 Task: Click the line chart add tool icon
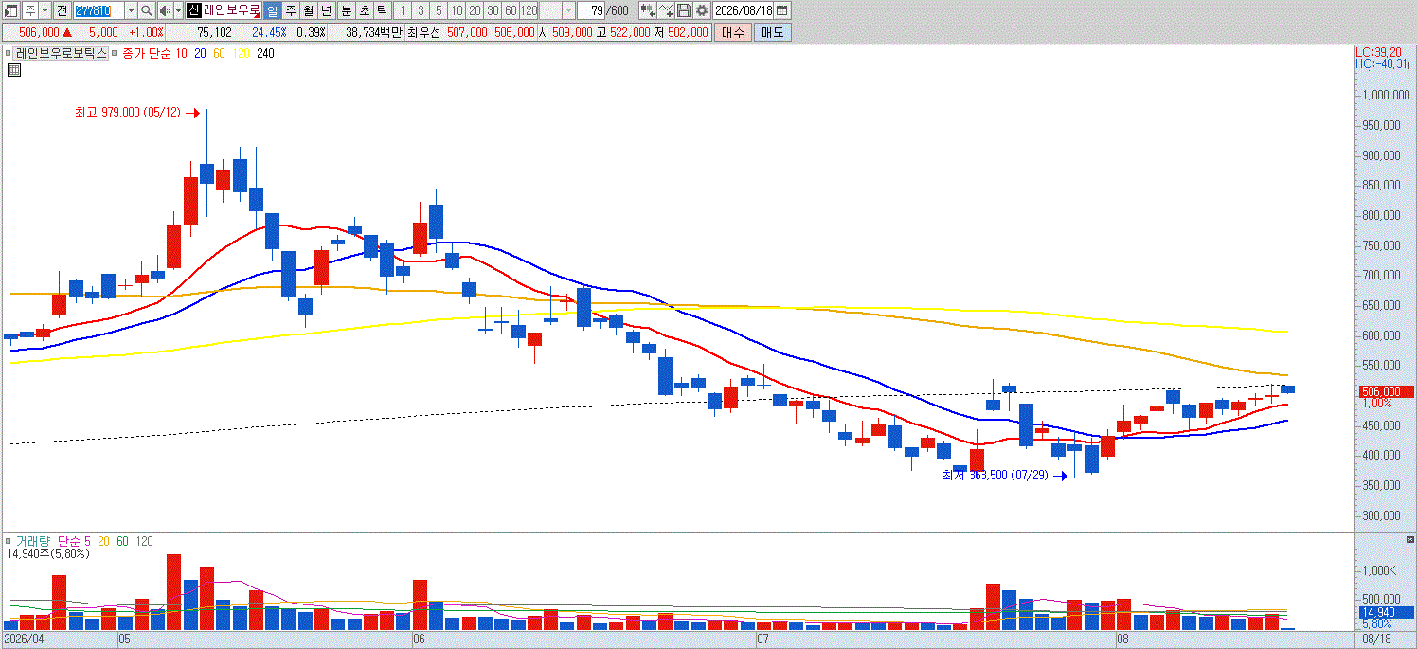[x=666, y=10]
